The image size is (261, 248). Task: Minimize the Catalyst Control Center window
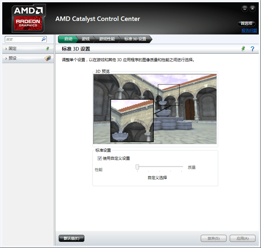pyautogui.click(x=245, y=8)
